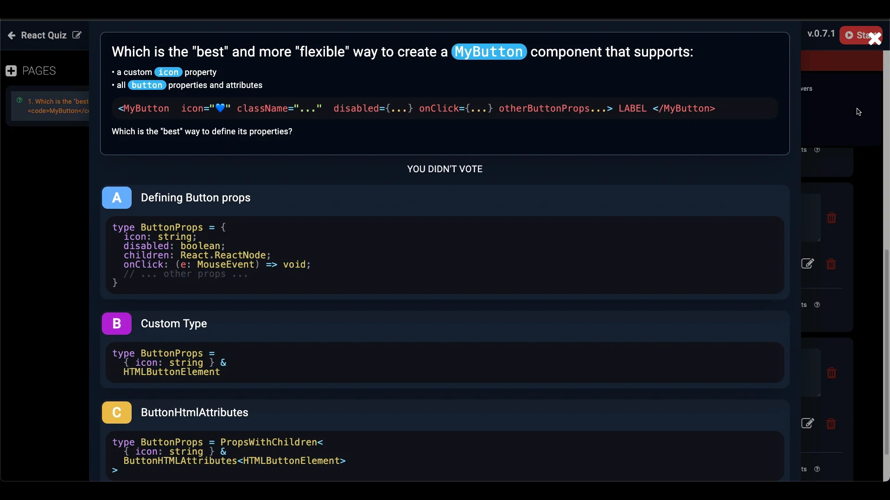Select answer option B badge
The width and height of the screenshot is (890, 500).
pos(116,324)
